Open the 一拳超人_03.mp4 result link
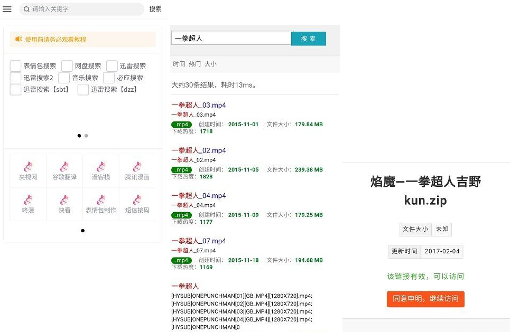 (x=199, y=105)
